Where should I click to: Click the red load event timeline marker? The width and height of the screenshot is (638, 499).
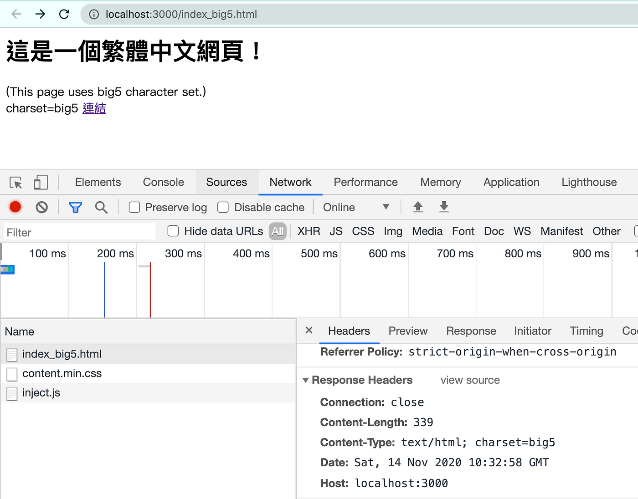150,290
